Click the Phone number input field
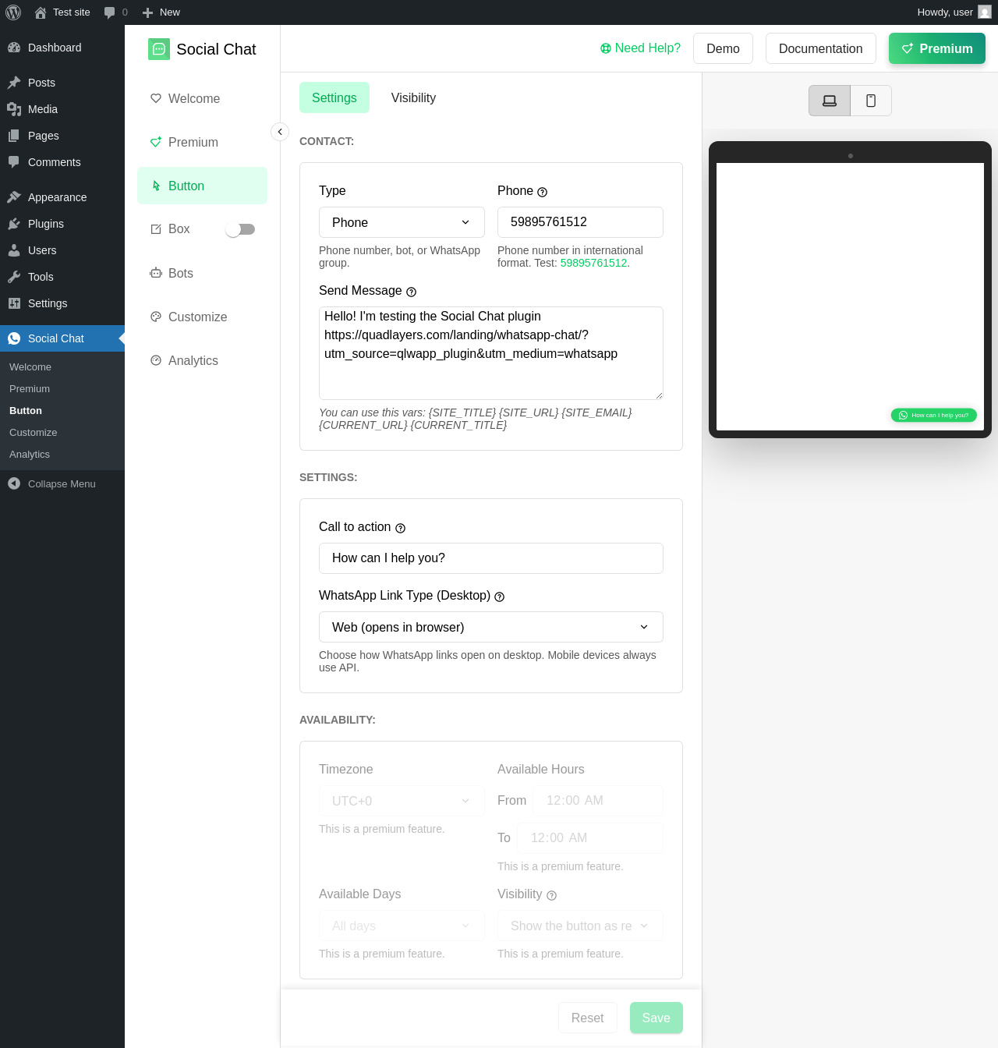Image resolution: width=998 pixels, height=1048 pixels. click(580, 222)
